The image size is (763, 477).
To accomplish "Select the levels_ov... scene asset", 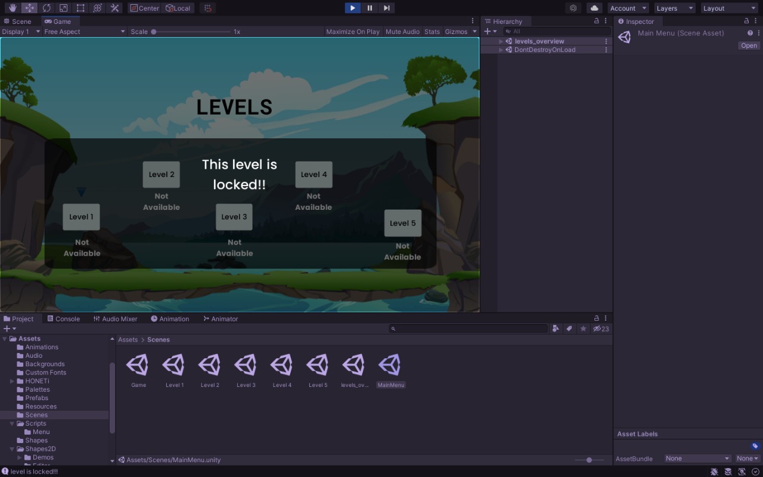I will 353,371.
